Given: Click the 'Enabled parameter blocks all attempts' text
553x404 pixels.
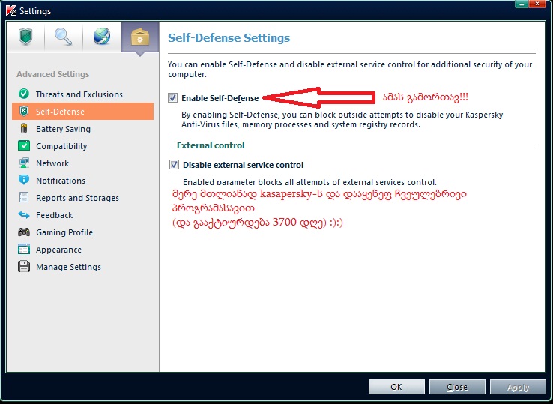Looking at the screenshot, I should 309,182.
